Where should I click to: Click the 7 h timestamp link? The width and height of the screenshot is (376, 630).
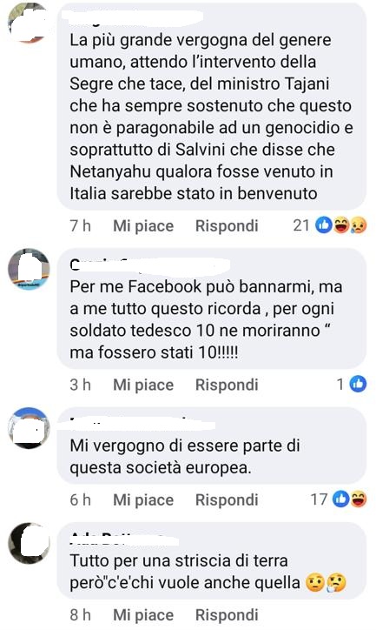(80, 225)
